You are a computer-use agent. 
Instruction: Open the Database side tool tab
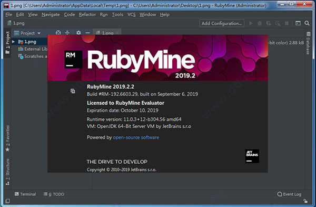click(x=308, y=43)
